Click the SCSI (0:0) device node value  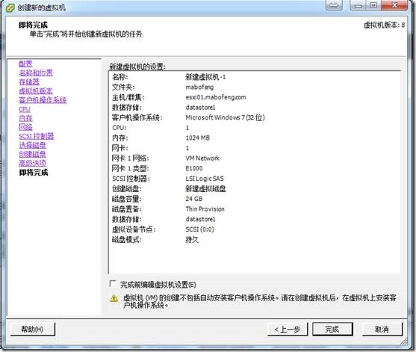pyautogui.click(x=199, y=229)
